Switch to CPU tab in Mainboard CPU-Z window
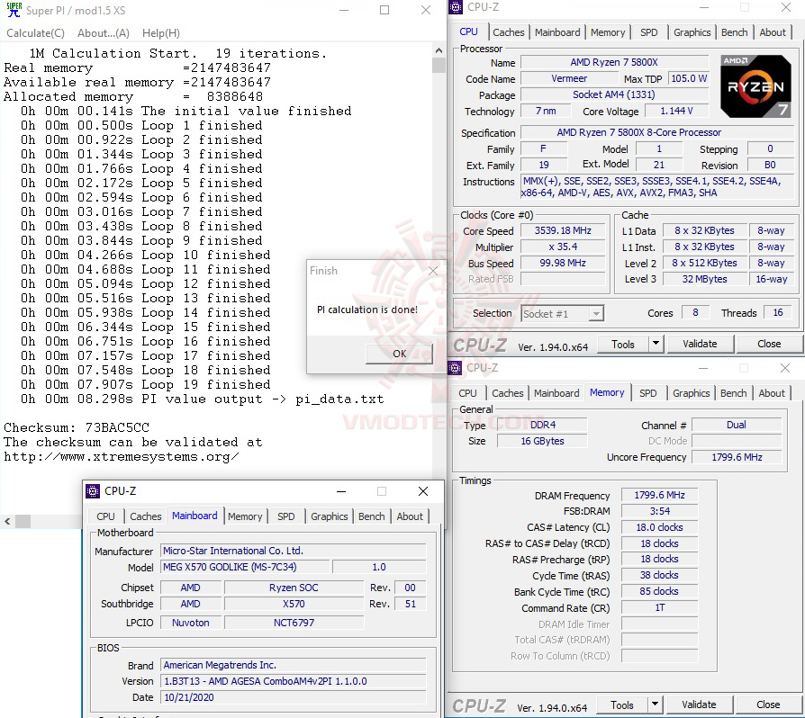 (105, 516)
